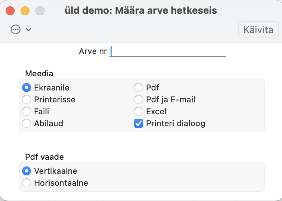Click the Arve nr input field
282x201 pixels.
click(x=168, y=51)
